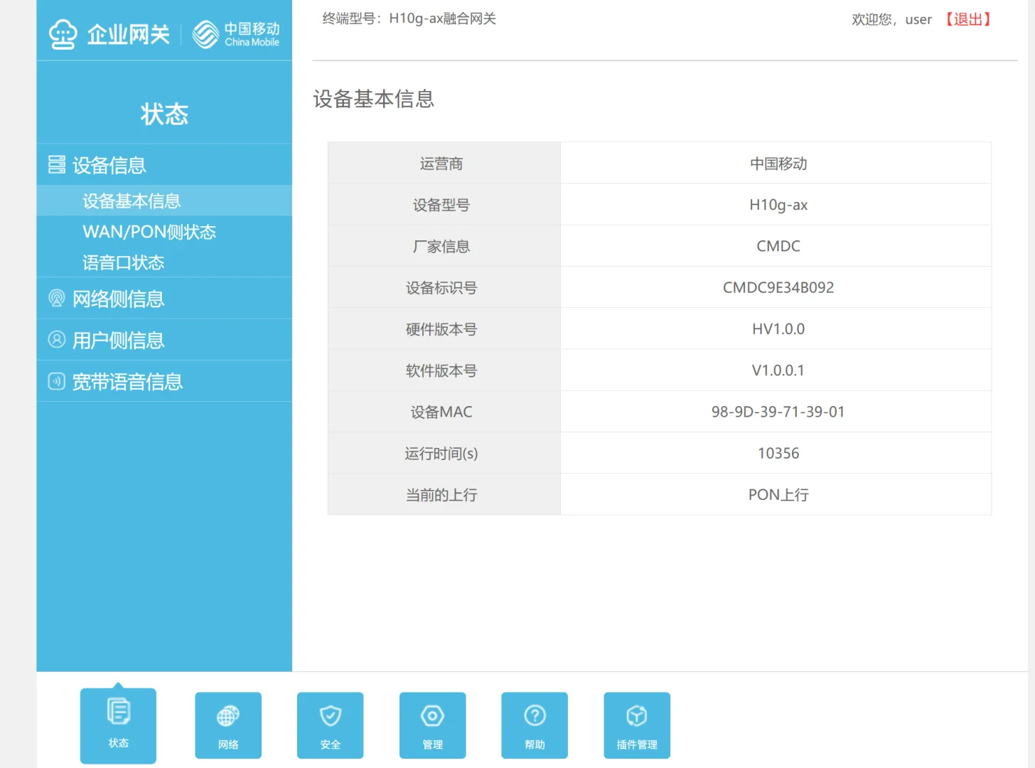1035x768 pixels.
Task: Select the 安全 (Security) shield icon
Action: [x=330, y=725]
